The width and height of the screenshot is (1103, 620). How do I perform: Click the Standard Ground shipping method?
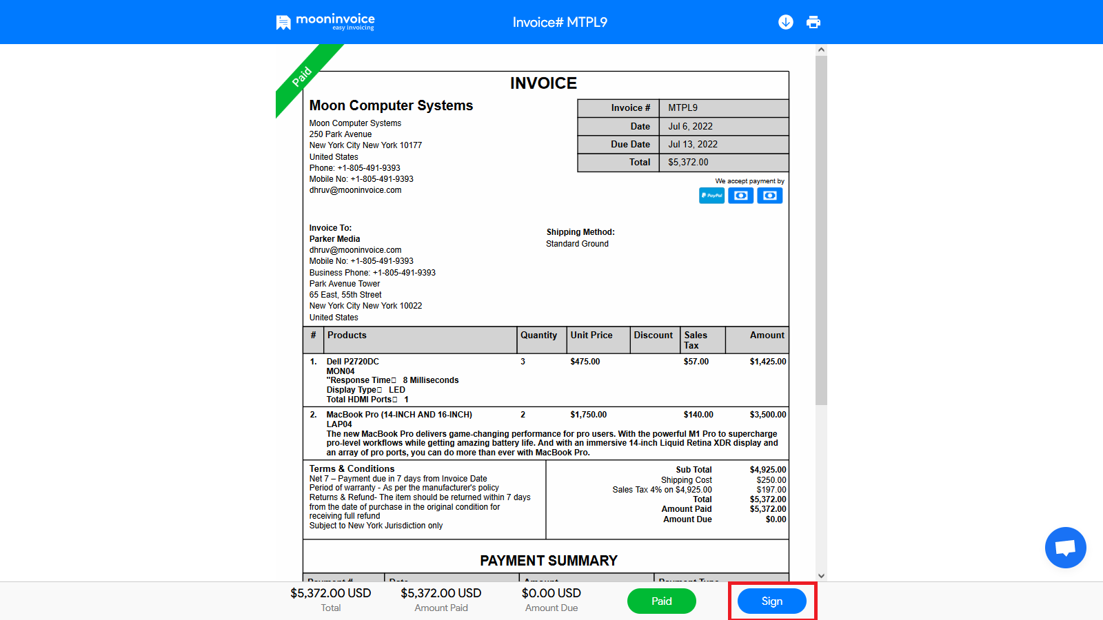pos(577,244)
